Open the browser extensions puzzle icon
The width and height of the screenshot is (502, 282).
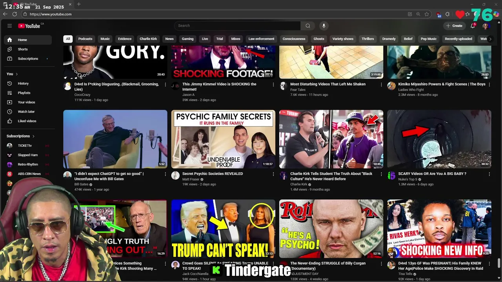[x=447, y=14]
